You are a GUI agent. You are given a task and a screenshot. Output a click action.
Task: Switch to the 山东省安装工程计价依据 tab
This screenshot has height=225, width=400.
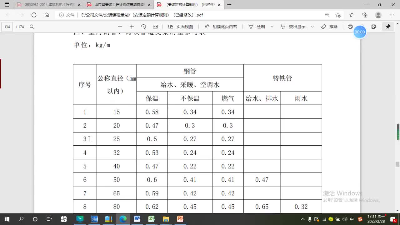pyautogui.click(x=118, y=5)
